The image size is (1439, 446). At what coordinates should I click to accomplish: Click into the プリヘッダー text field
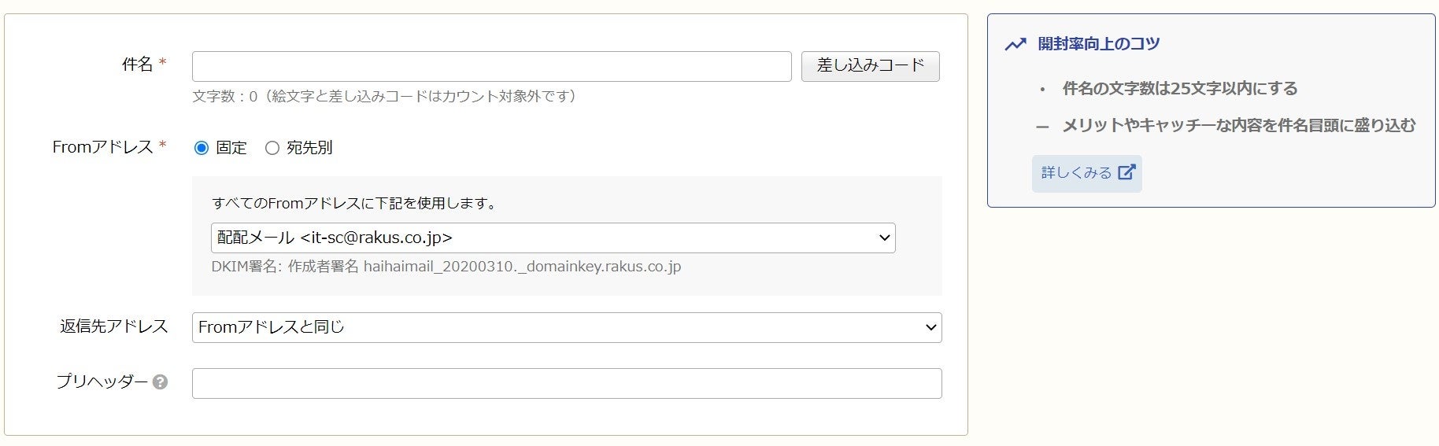tap(566, 383)
